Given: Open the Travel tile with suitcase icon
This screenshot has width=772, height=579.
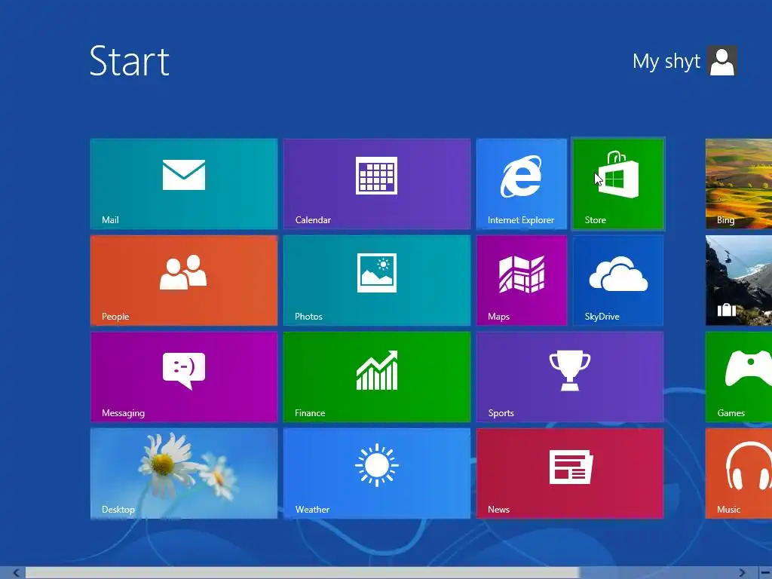Looking at the screenshot, I should (x=739, y=280).
